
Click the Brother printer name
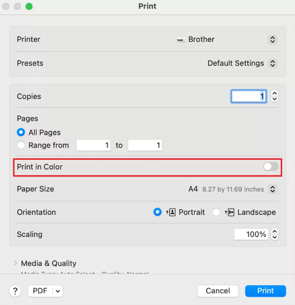pyautogui.click(x=201, y=39)
